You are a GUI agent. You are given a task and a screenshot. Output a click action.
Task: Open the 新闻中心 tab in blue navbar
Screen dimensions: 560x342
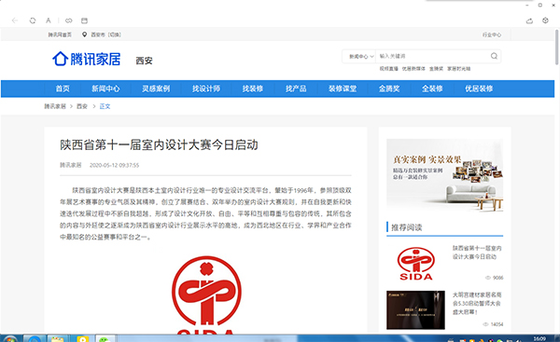coord(105,89)
